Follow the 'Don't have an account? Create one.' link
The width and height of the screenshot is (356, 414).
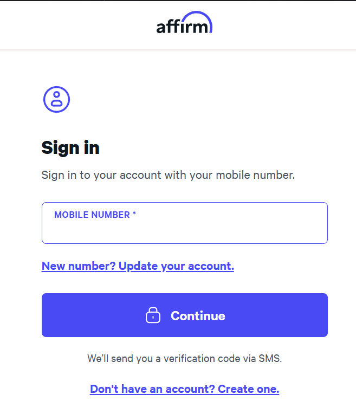coord(184,389)
